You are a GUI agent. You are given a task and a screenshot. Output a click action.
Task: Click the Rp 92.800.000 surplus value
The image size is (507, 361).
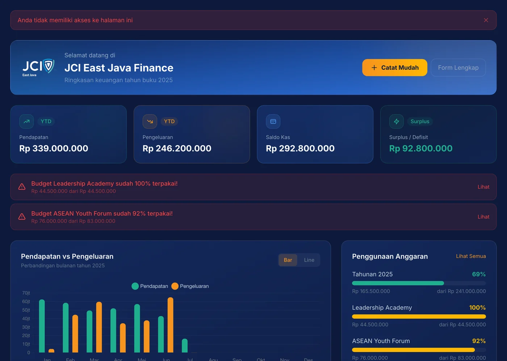tap(421, 148)
